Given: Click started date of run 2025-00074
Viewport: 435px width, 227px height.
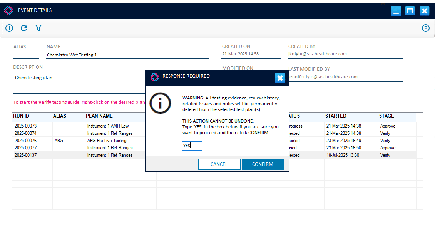Looking at the screenshot, I should 344,133.
